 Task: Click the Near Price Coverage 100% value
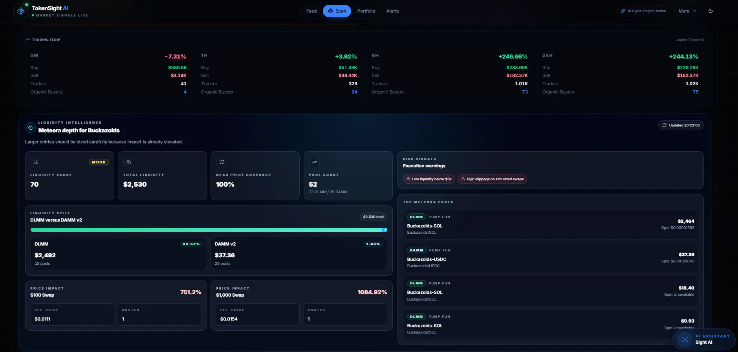click(x=225, y=184)
